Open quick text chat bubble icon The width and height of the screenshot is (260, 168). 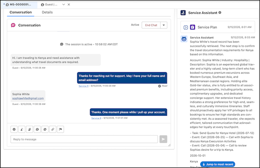pyautogui.click(x=37, y=129)
